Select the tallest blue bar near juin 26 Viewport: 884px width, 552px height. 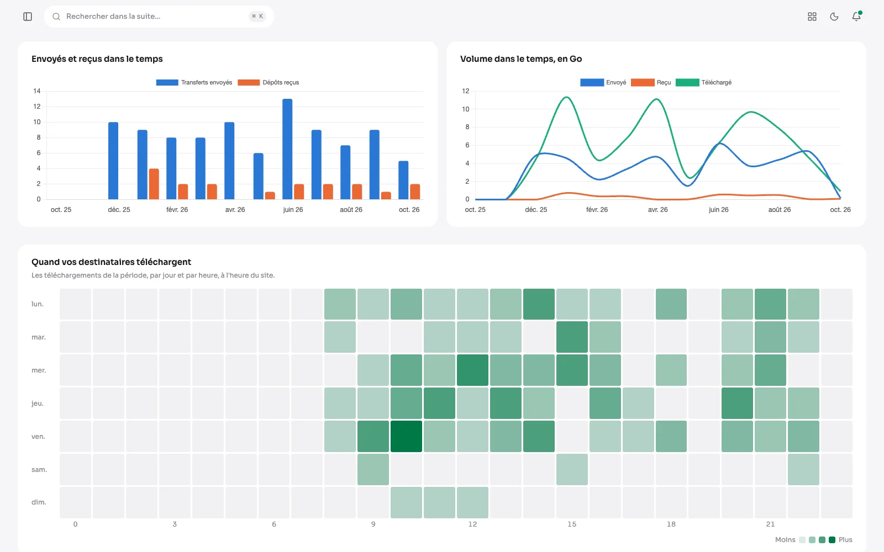click(287, 149)
